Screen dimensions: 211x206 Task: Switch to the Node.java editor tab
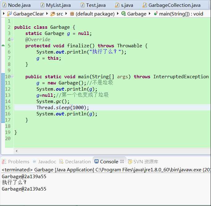click(17, 5)
